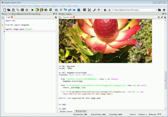Switch to the IPython console bottom tab
This screenshot has width=168, height=117.
(66, 111)
